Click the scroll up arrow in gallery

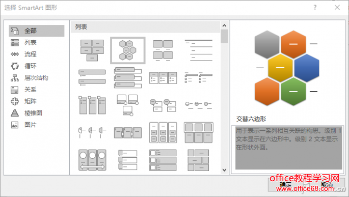tap(224, 25)
